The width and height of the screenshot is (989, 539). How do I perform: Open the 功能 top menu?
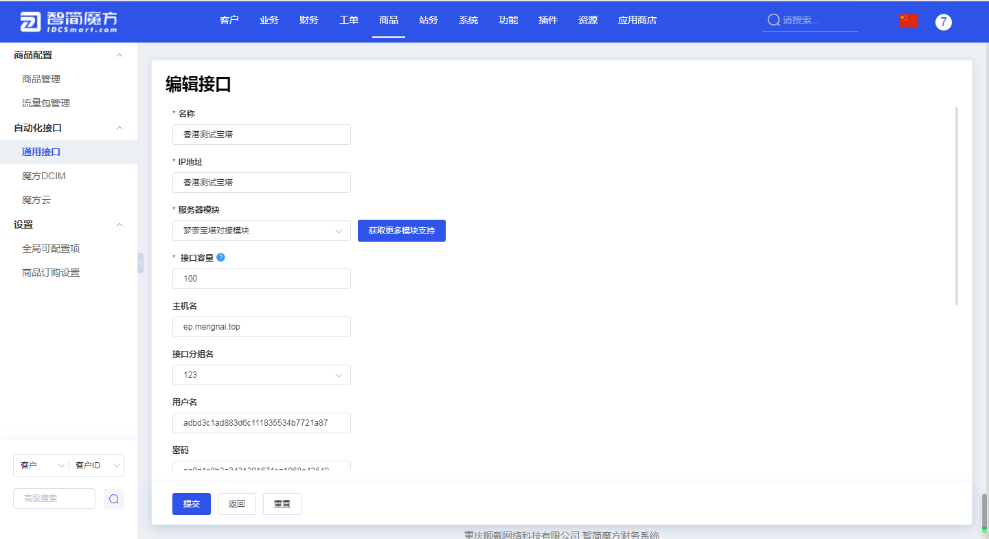click(508, 20)
